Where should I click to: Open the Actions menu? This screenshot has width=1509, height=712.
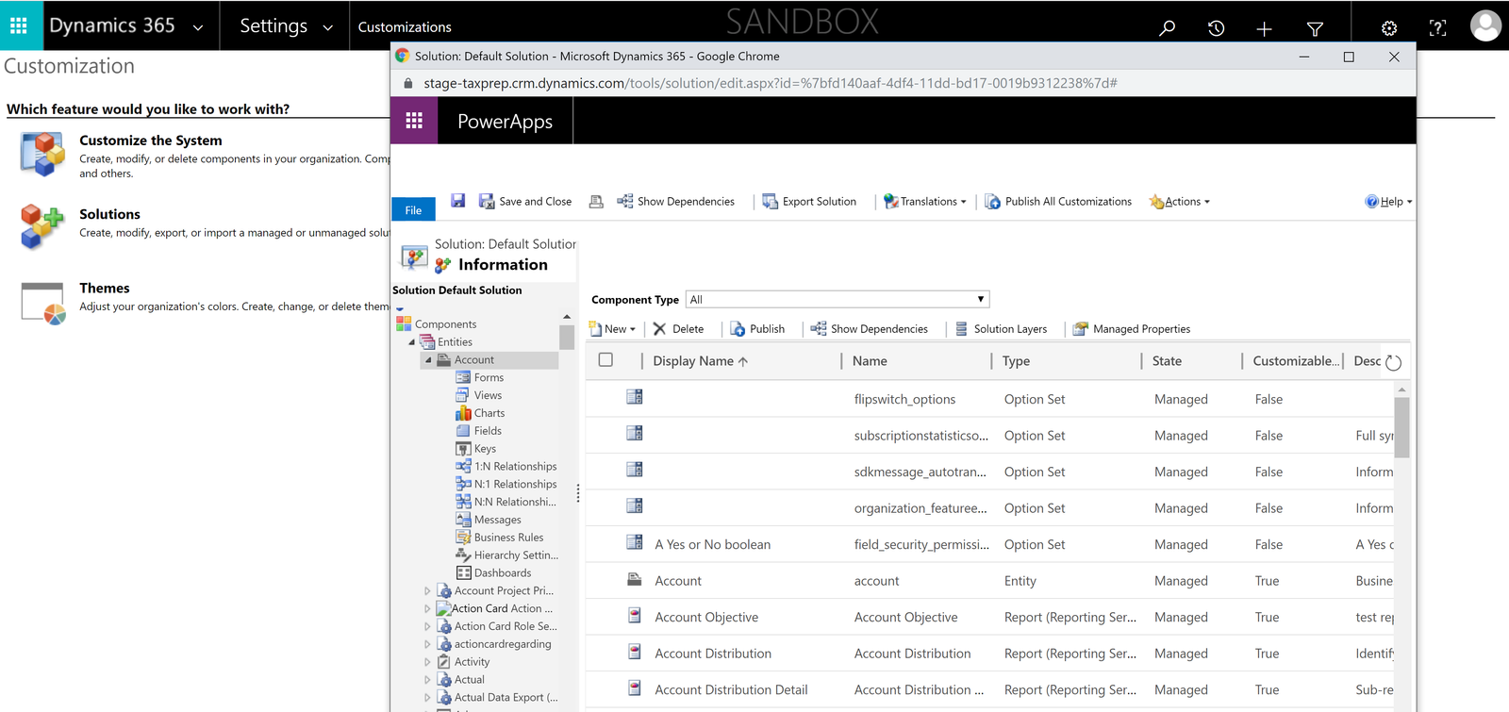click(1180, 202)
